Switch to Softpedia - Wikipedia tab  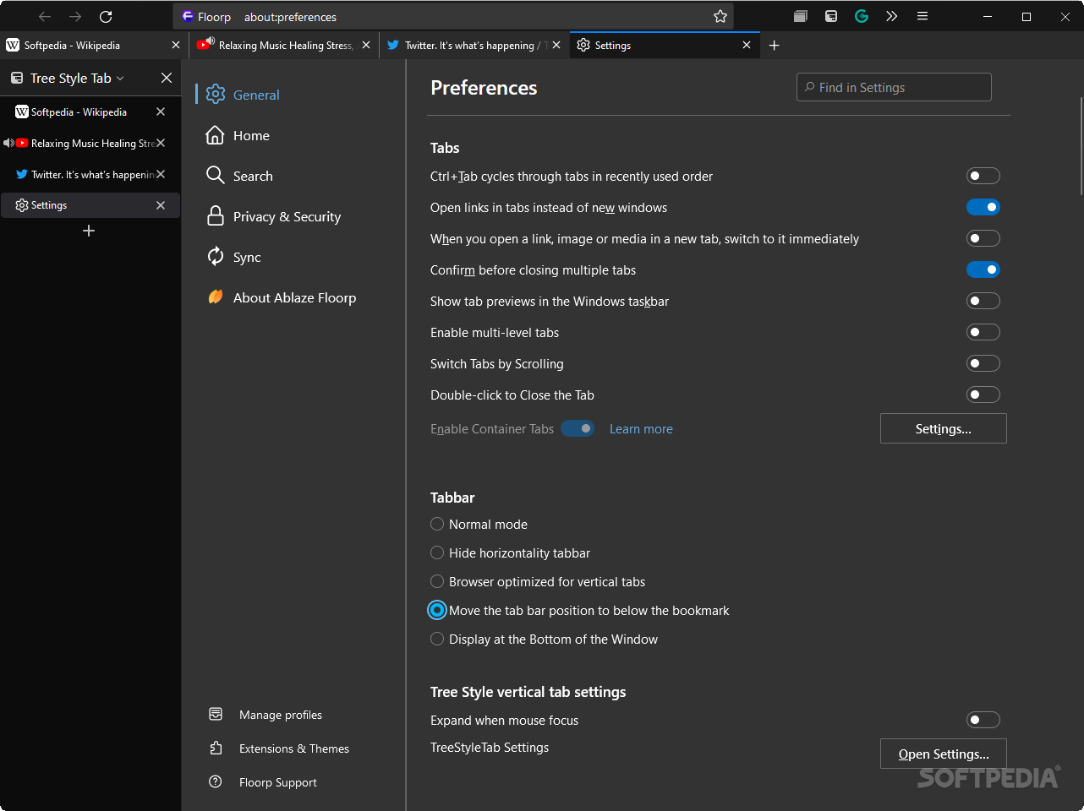click(85, 46)
